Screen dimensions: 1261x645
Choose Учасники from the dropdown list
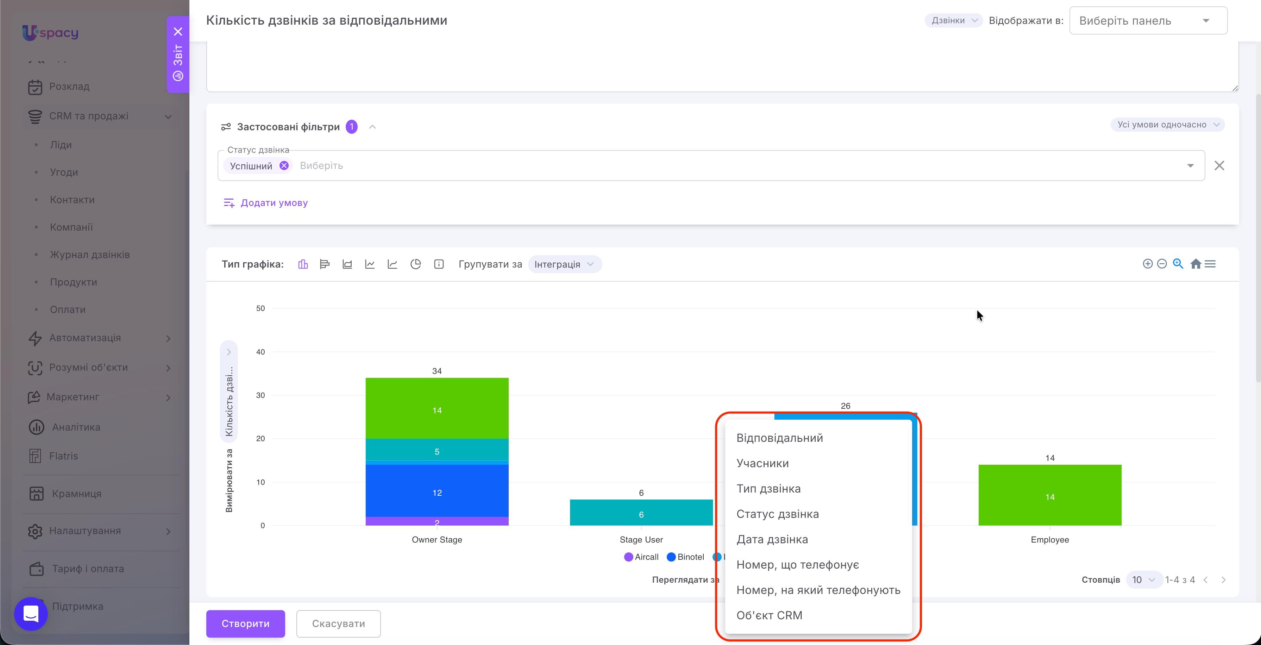pyautogui.click(x=818, y=463)
